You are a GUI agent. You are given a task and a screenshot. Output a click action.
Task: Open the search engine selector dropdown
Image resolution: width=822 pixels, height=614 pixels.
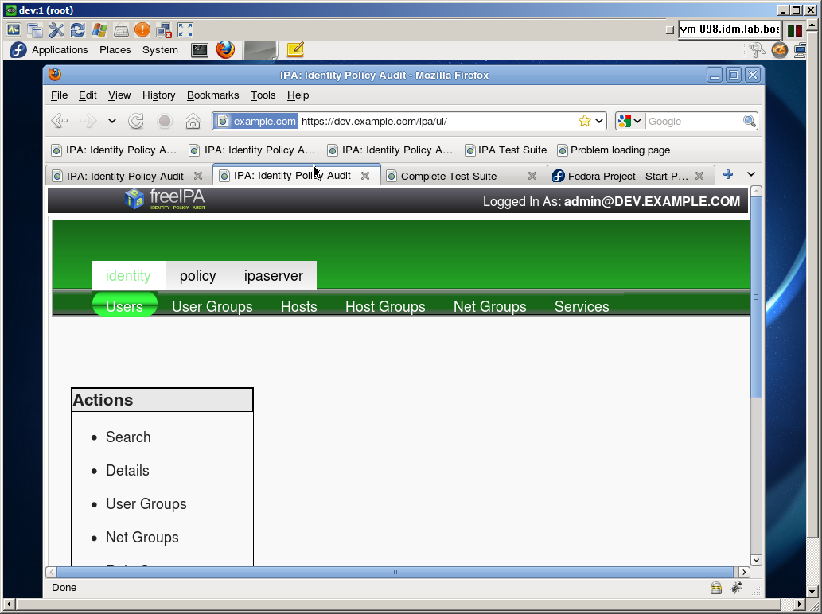(x=629, y=121)
